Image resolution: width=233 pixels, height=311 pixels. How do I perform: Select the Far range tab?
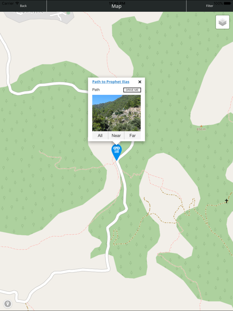click(133, 136)
